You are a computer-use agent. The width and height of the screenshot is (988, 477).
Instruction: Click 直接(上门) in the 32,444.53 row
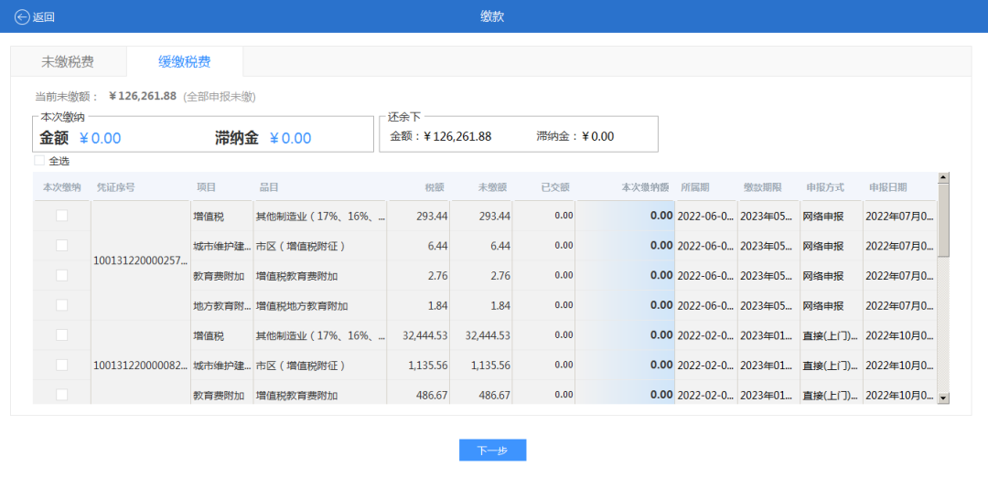[x=830, y=335]
